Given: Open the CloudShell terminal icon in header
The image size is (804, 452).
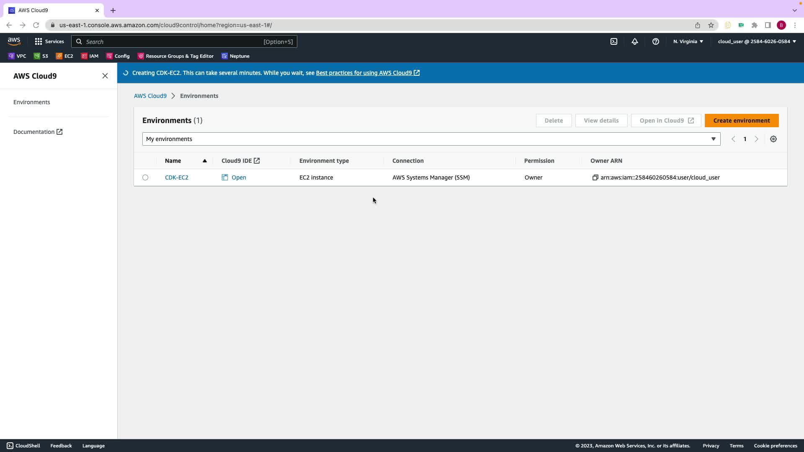Looking at the screenshot, I should click(x=614, y=41).
